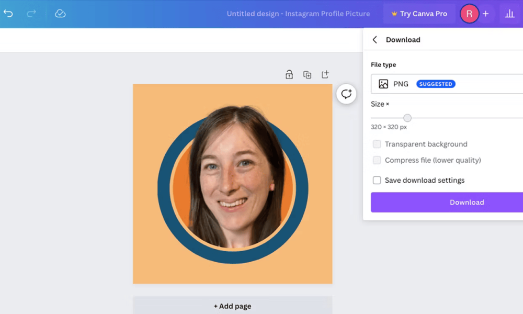Image resolution: width=523 pixels, height=314 pixels.
Task: Click the duplicate page icon
Action: pos(307,74)
